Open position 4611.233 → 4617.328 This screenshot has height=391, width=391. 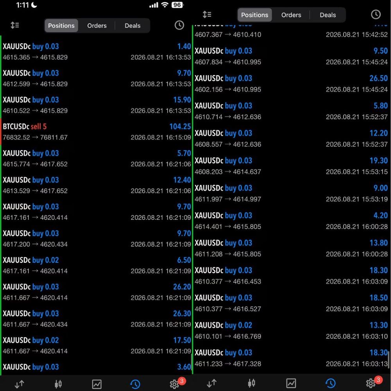tap(292, 358)
